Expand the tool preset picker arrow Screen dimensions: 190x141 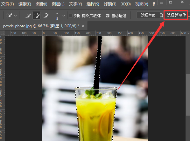pyautogui.click(x=15, y=16)
